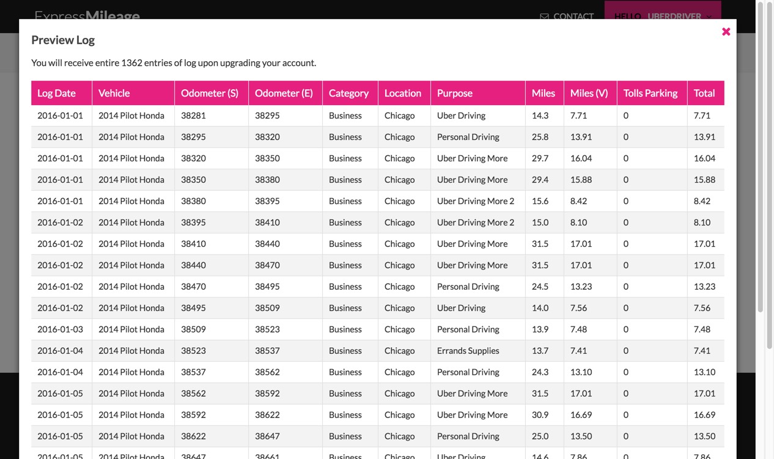Close the Preview Log popup
Image resolution: width=774 pixels, height=459 pixels.
click(x=726, y=31)
